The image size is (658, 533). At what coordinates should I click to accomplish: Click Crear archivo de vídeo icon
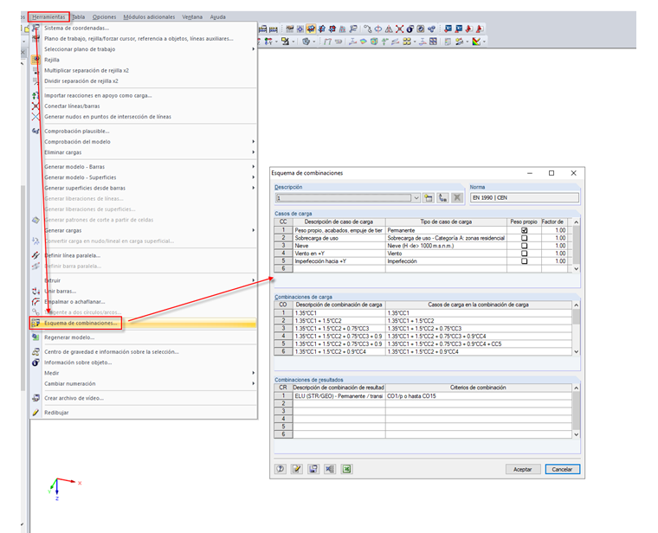pos(36,398)
